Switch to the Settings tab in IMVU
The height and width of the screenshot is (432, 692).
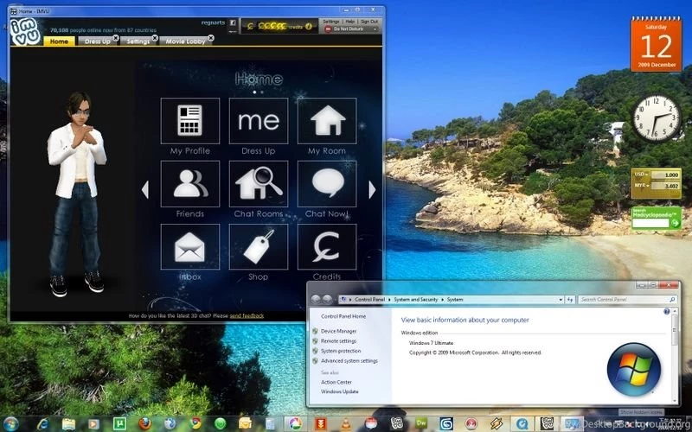pyautogui.click(x=138, y=41)
